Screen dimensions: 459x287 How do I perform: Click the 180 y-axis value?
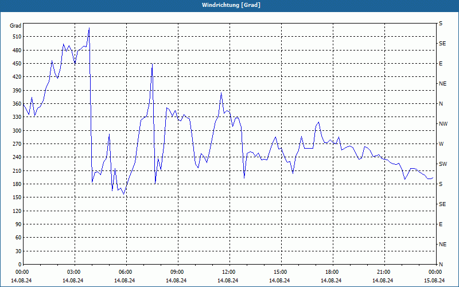[17, 184]
